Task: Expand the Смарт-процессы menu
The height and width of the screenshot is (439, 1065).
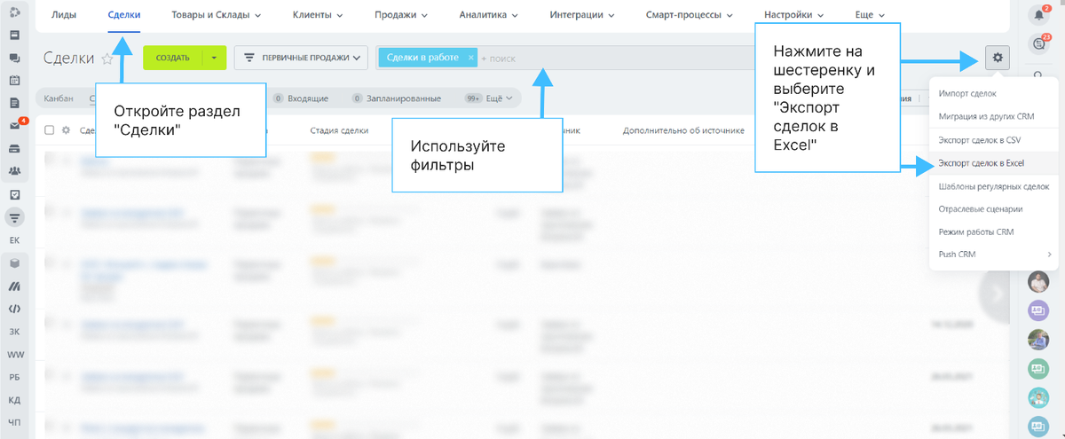Action: (x=690, y=15)
